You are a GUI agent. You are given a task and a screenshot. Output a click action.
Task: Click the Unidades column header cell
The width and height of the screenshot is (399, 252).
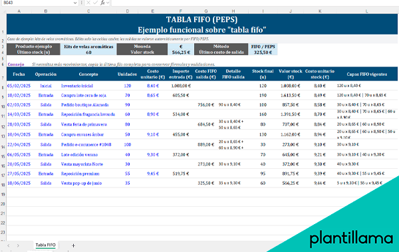click(x=127, y=74)
